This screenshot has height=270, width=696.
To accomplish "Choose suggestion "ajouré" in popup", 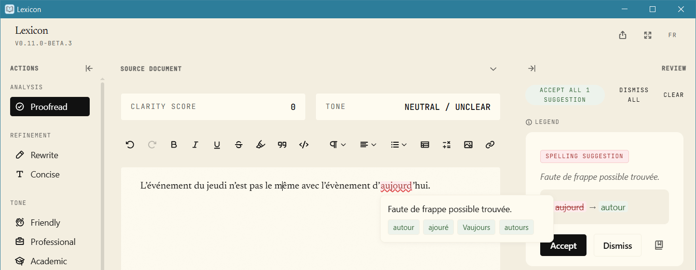I will (438, 227).
